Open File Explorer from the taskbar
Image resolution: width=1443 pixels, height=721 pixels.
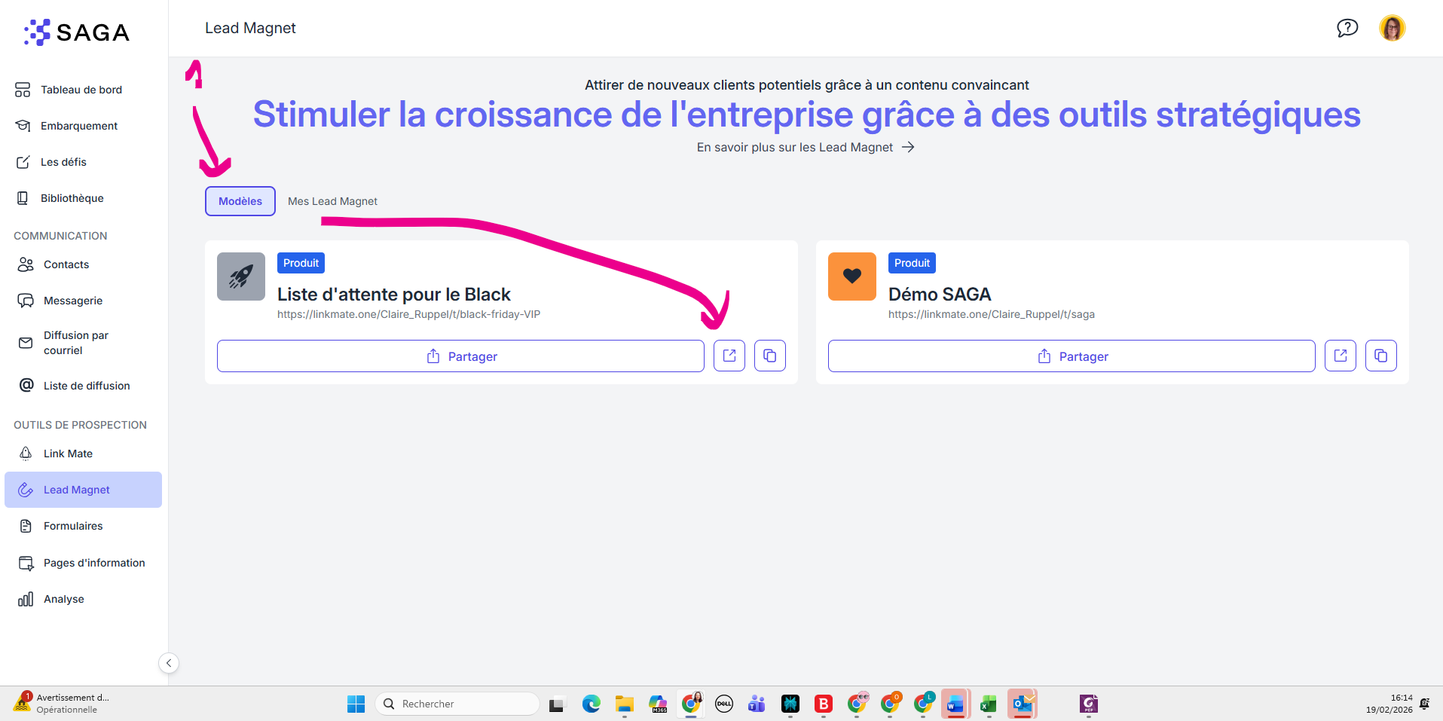pyautogui.click(x=625, y=704)
